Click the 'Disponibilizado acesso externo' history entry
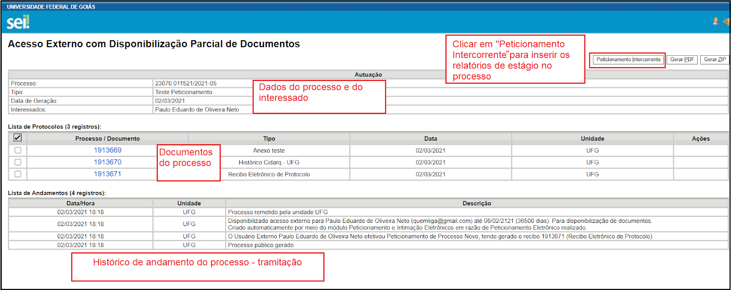This screenshot has height=290, width=731. click(x=440, y=224)
